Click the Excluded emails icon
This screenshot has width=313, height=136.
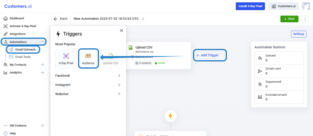click(260, 97)
